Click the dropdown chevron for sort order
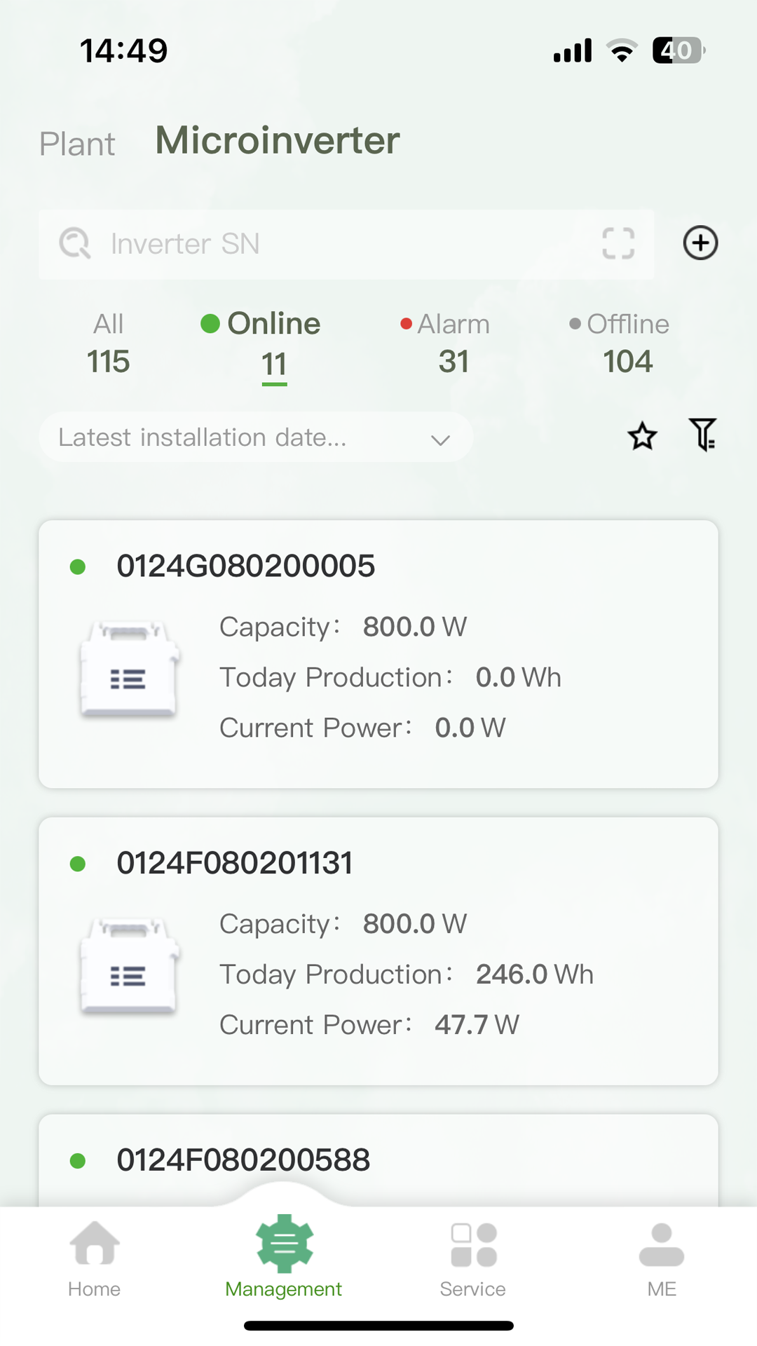 click(x=440, y=440)
